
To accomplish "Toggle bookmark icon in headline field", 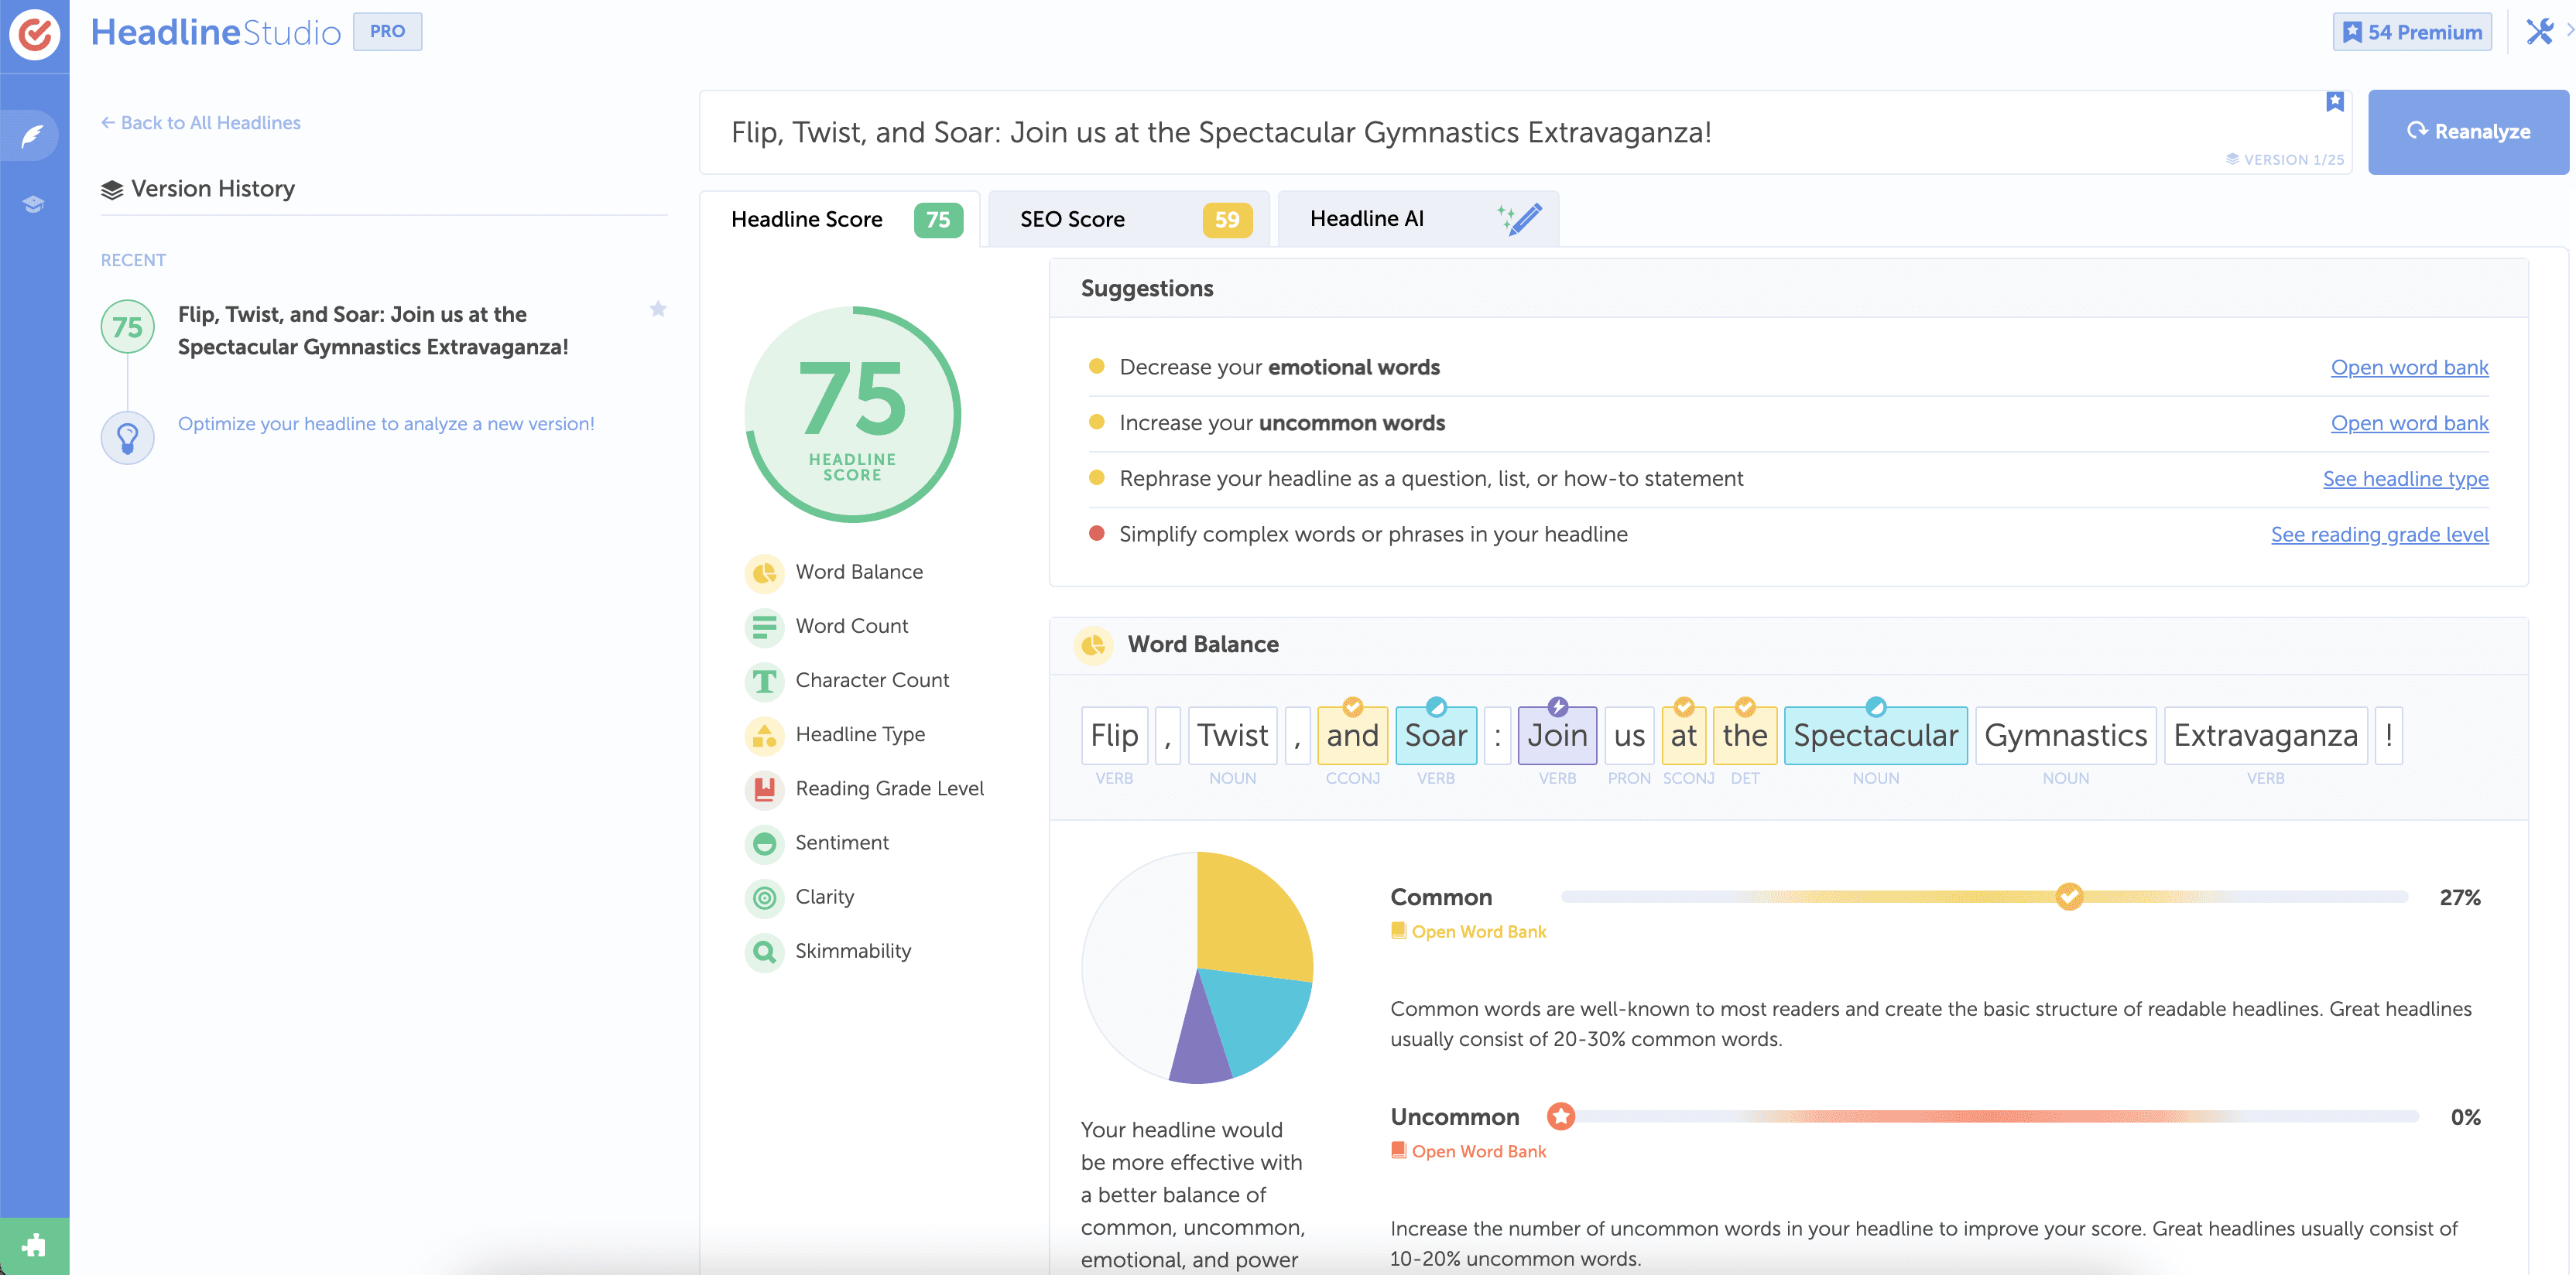I will [x=2334, y=102].
